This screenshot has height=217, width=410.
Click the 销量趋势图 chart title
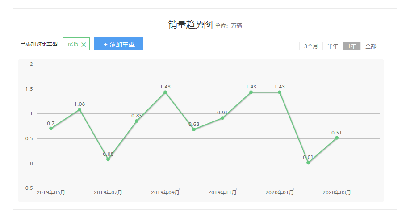[x=190, y=25]
